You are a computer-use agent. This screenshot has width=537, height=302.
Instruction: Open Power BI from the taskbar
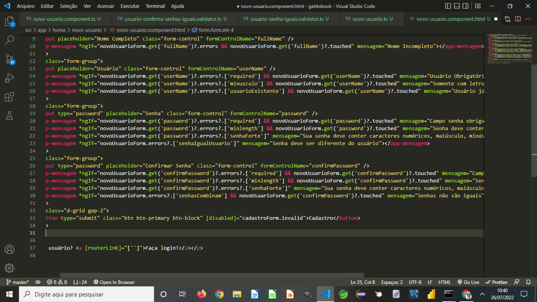[431, 294]
